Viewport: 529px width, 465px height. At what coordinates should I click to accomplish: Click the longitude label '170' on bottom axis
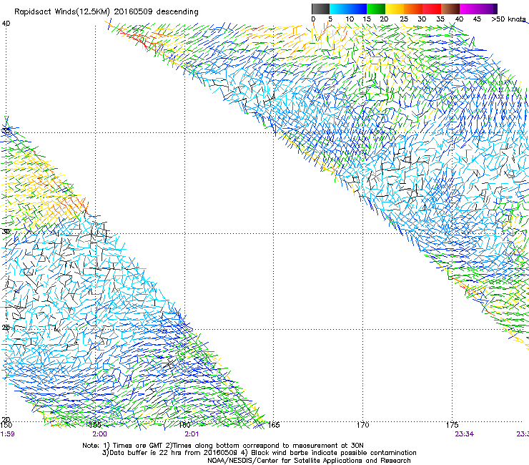[x=363, y=425]
